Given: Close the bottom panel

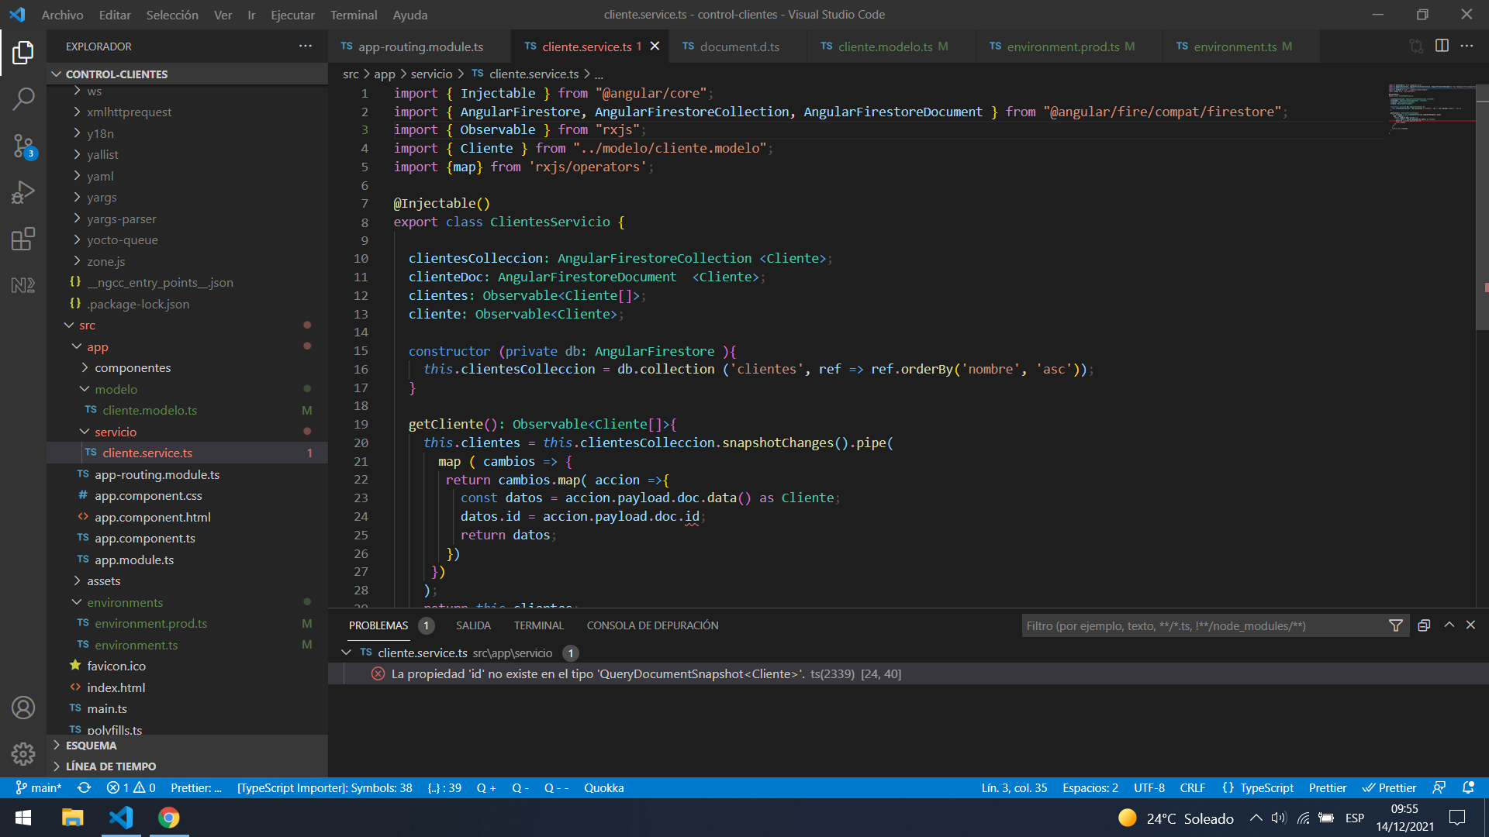Looking at the screenshot, I should click(x=1470, y=625).
